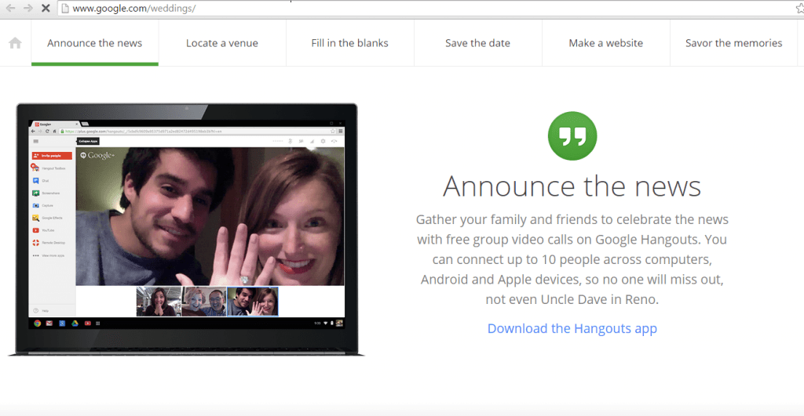Screen dimensions: 804x416
Task: Stop loading the page with X button
Action: tap(46, 8)
